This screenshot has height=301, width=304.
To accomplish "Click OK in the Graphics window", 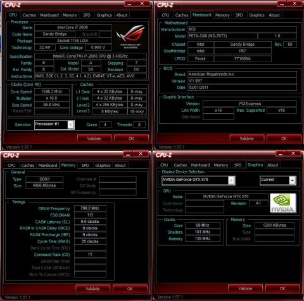I will tap(282, 288).
